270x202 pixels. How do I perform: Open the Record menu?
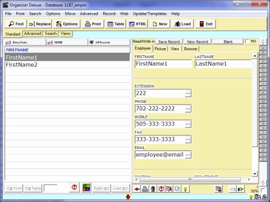[x=109, y=14]
